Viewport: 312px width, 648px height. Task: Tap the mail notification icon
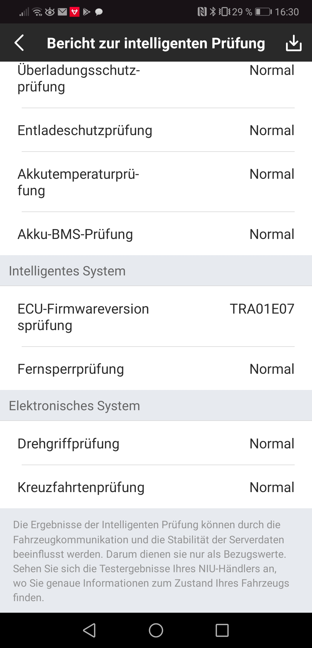pyautogui.click(x=62, y=12)
